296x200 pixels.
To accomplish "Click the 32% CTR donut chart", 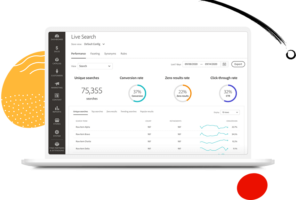I will click(228, 93).
